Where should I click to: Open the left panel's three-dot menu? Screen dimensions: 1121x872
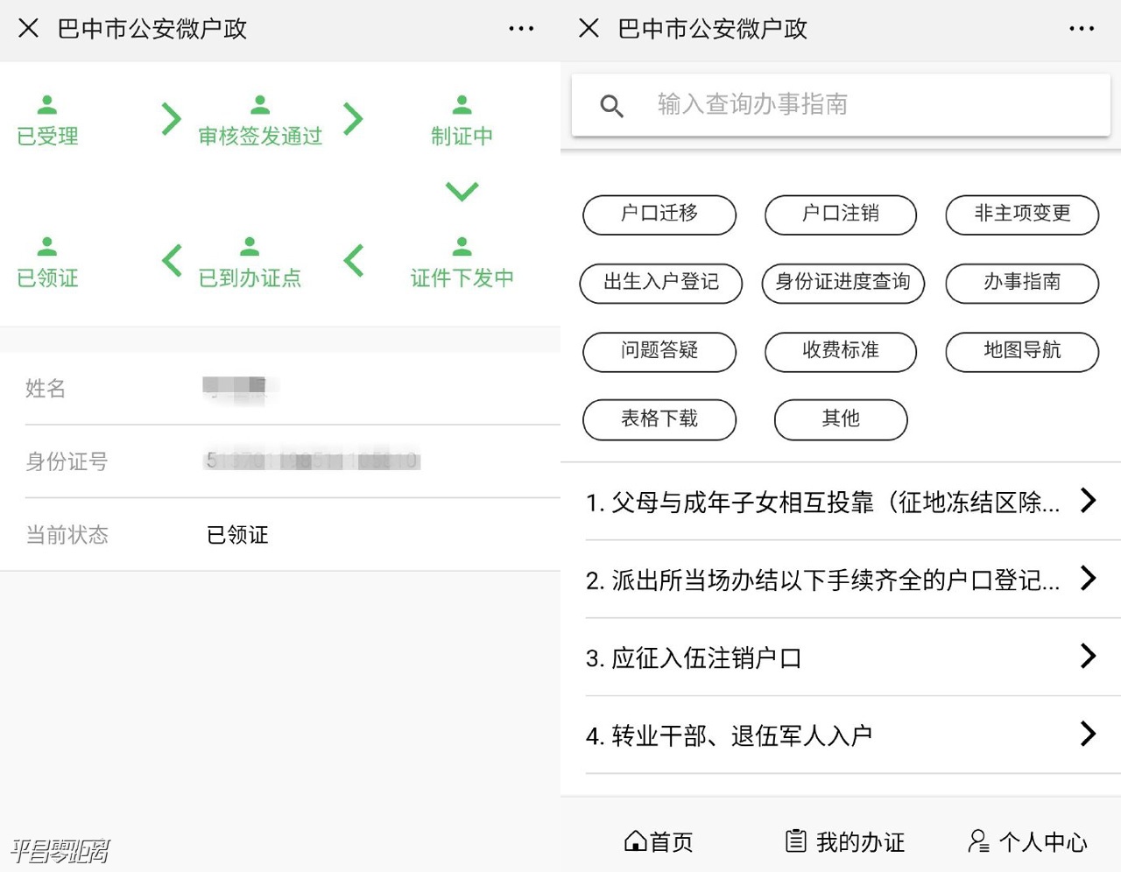click(x=521, y=29)
